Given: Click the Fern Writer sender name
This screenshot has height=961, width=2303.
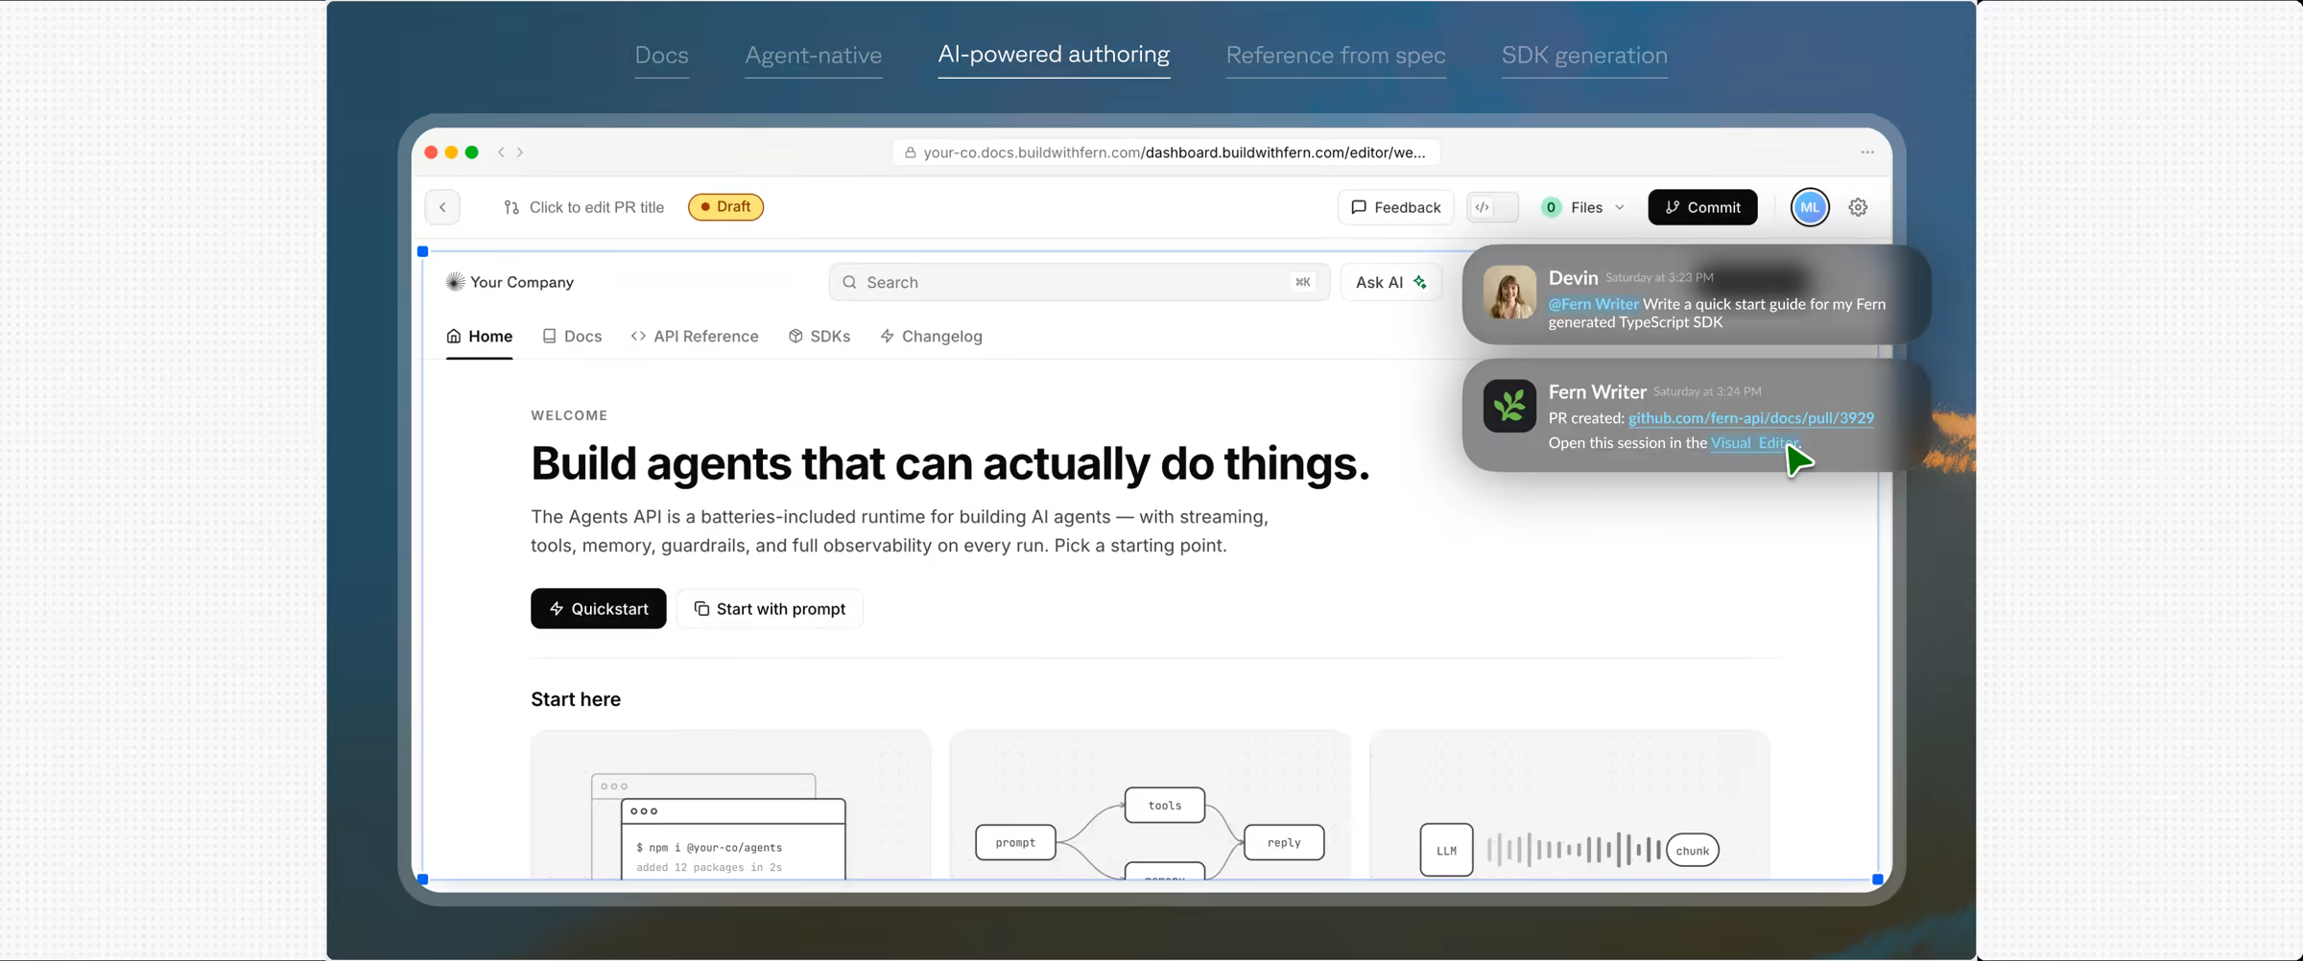Looking at the screenshot, I should pyautogui.click(x=1597, y=392).
